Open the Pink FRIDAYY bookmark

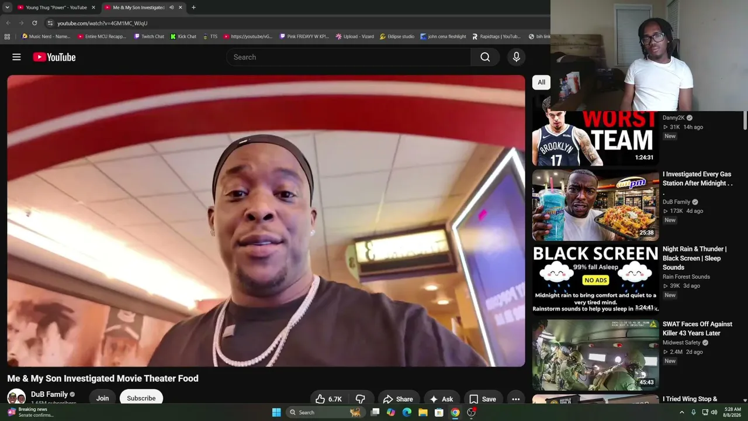pyautogui.click(x=304, y=36)
